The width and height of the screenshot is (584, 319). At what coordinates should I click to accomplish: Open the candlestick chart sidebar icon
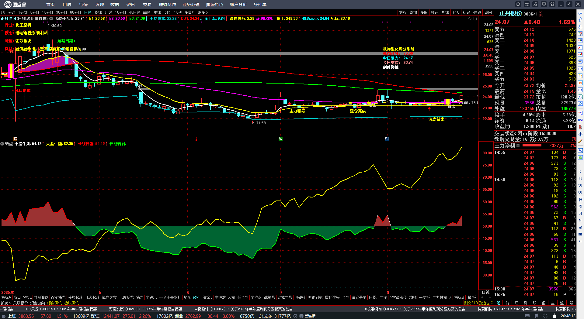tap(580, 55)
